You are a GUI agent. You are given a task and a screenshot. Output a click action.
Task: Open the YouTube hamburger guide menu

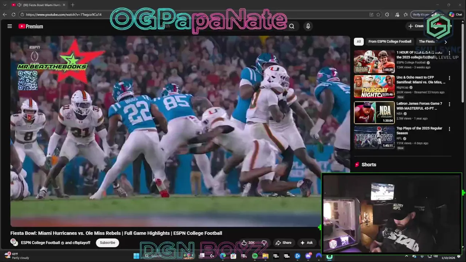pos(9,26)
